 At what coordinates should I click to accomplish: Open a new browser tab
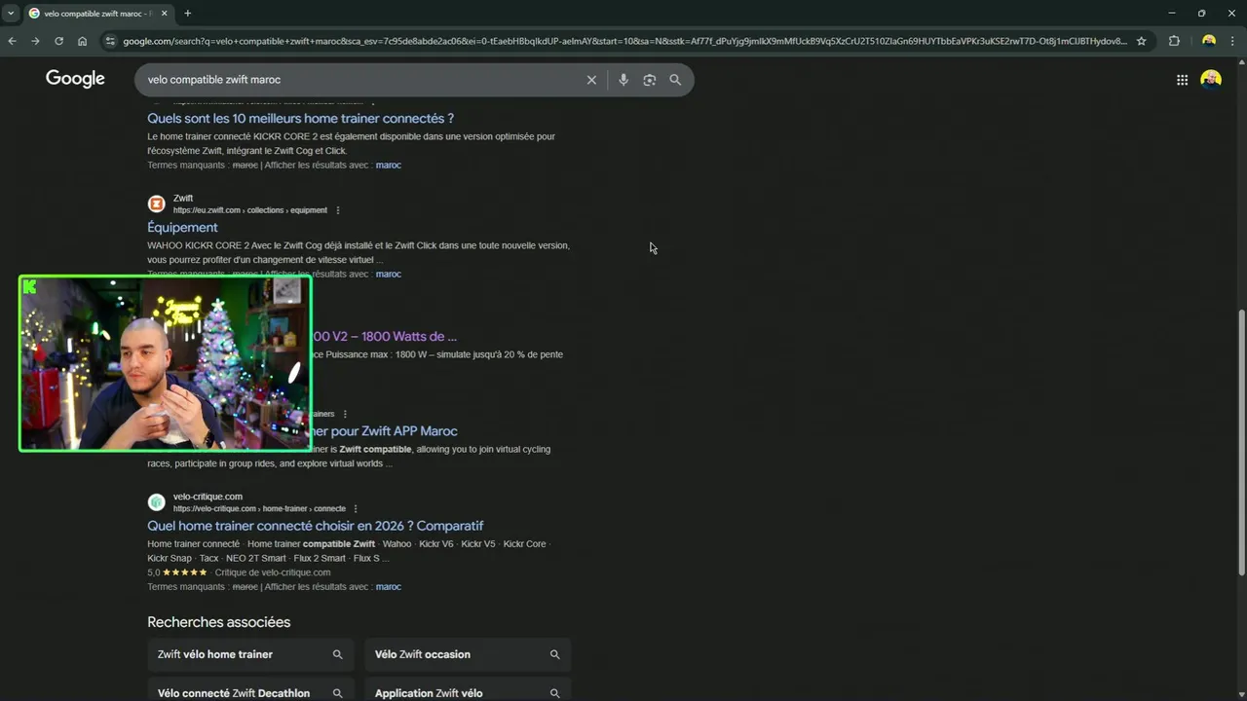[x=188, y=14]
